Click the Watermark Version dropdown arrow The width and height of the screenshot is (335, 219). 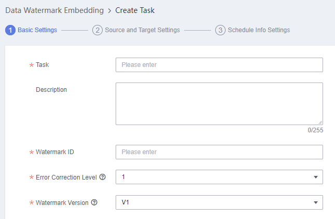(x=316, y=202)
